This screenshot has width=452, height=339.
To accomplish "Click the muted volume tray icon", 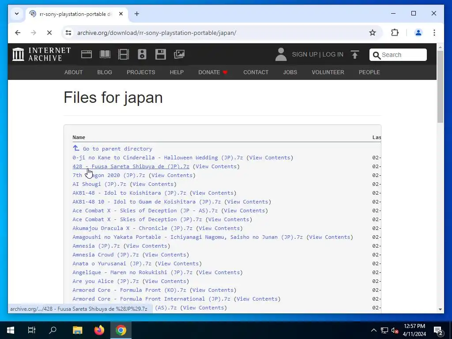I will pyautogui.click(x=395, y=330).
